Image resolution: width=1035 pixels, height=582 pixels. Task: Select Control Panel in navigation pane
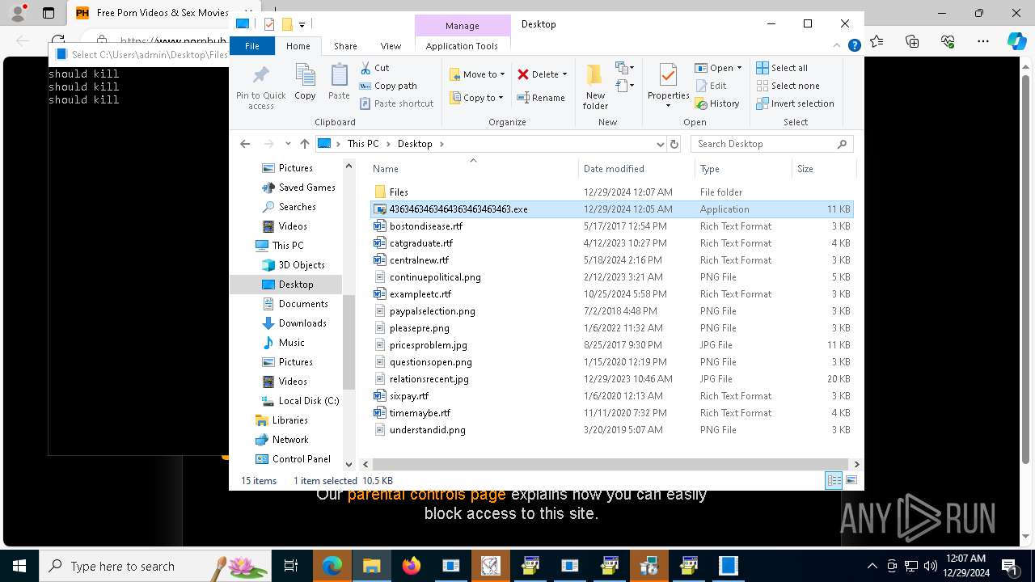point(301,459)
